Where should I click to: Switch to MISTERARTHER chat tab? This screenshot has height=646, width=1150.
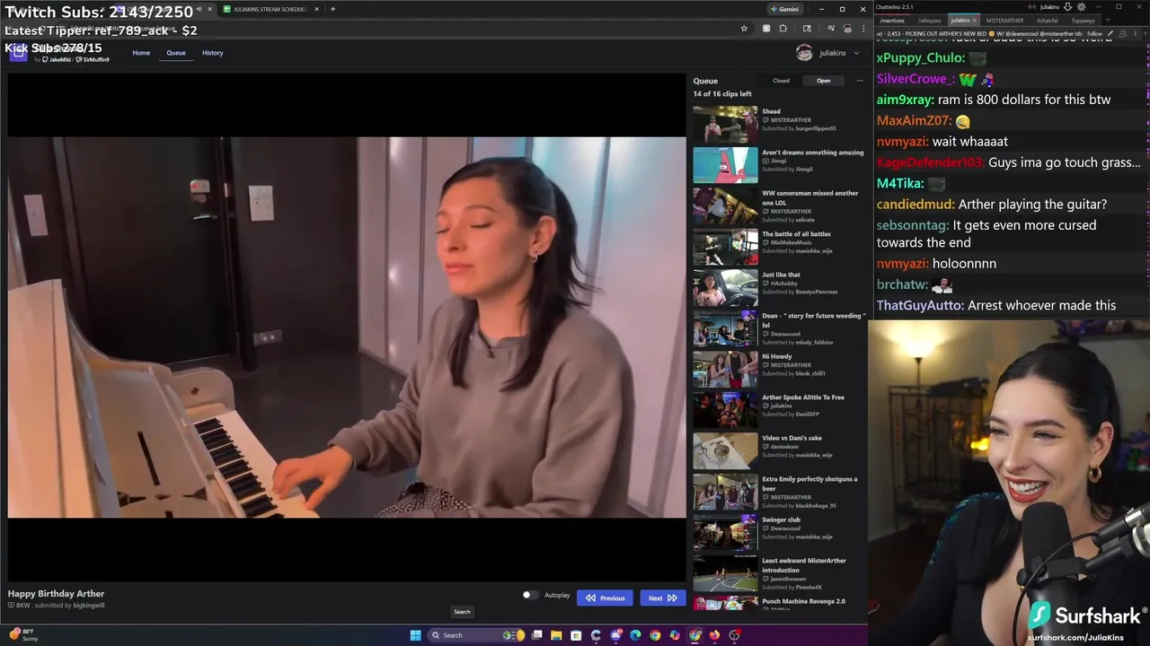(x=1004, y=21)
